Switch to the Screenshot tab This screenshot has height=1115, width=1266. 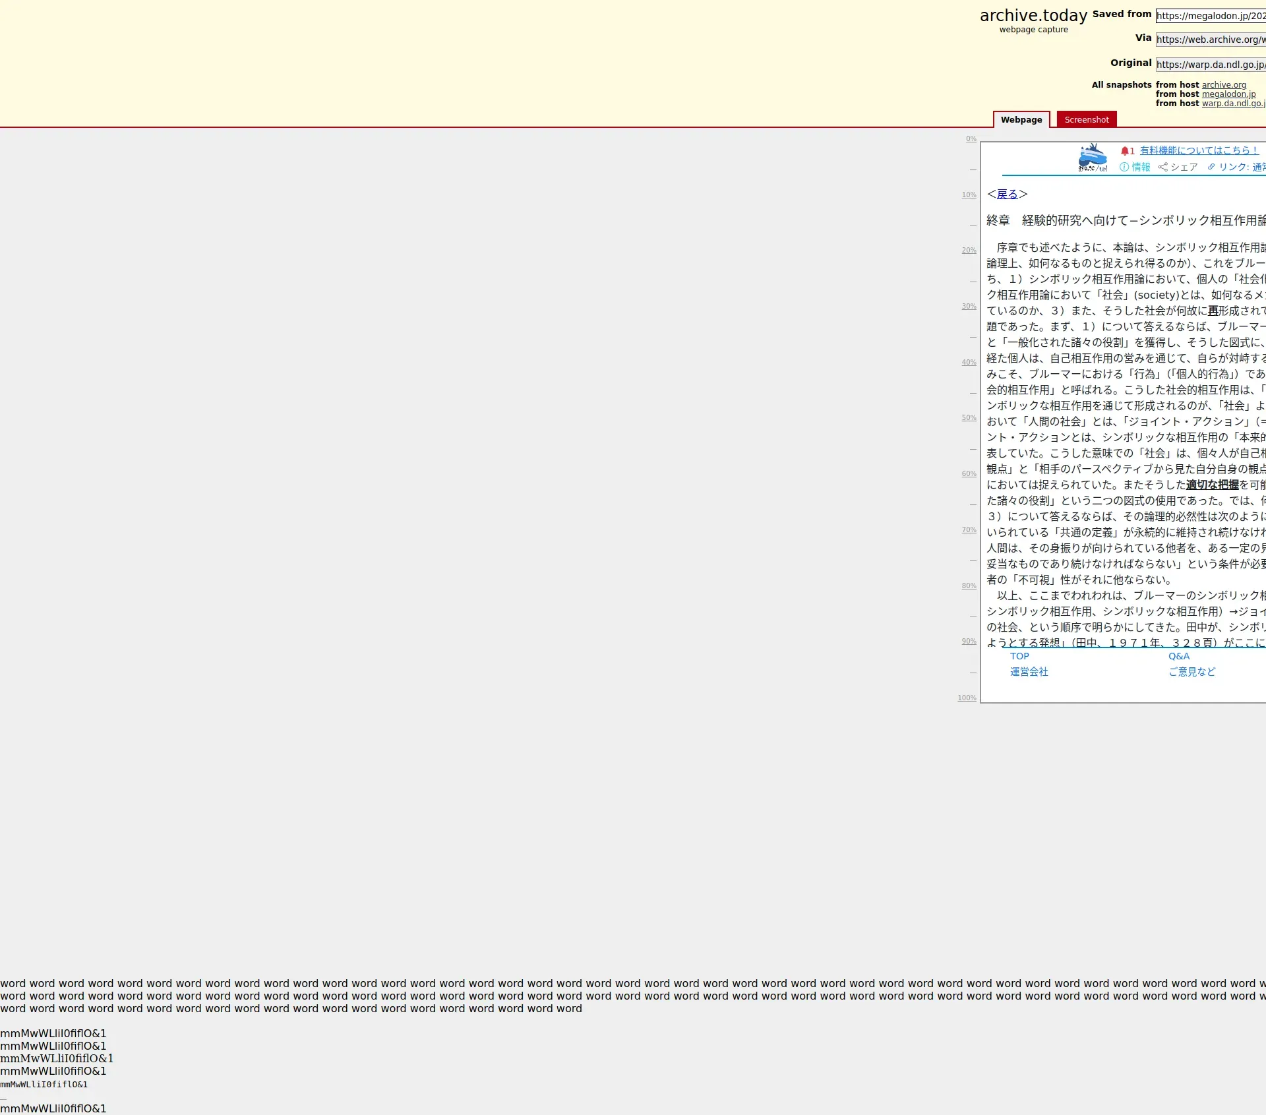coord(1086,120)
